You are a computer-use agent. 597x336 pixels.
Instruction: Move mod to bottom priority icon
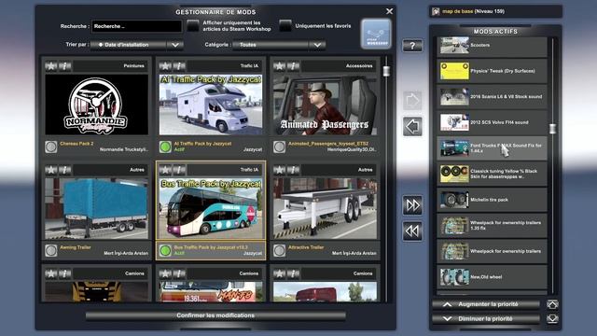coord(552,318)
